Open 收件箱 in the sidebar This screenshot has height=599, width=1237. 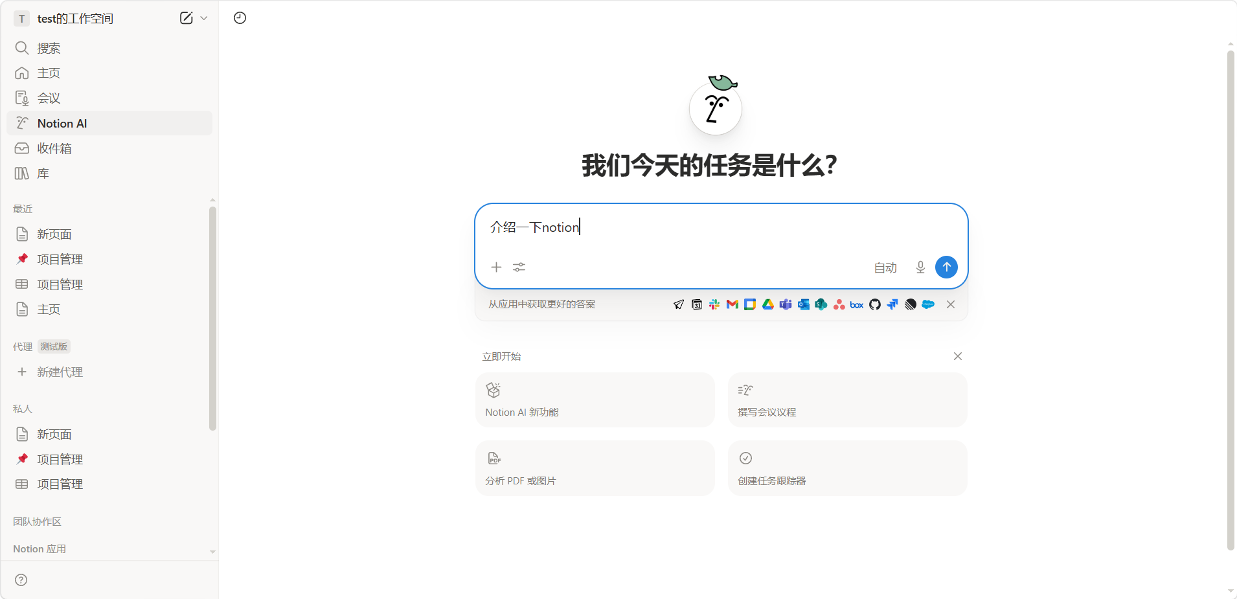[54, 148]
